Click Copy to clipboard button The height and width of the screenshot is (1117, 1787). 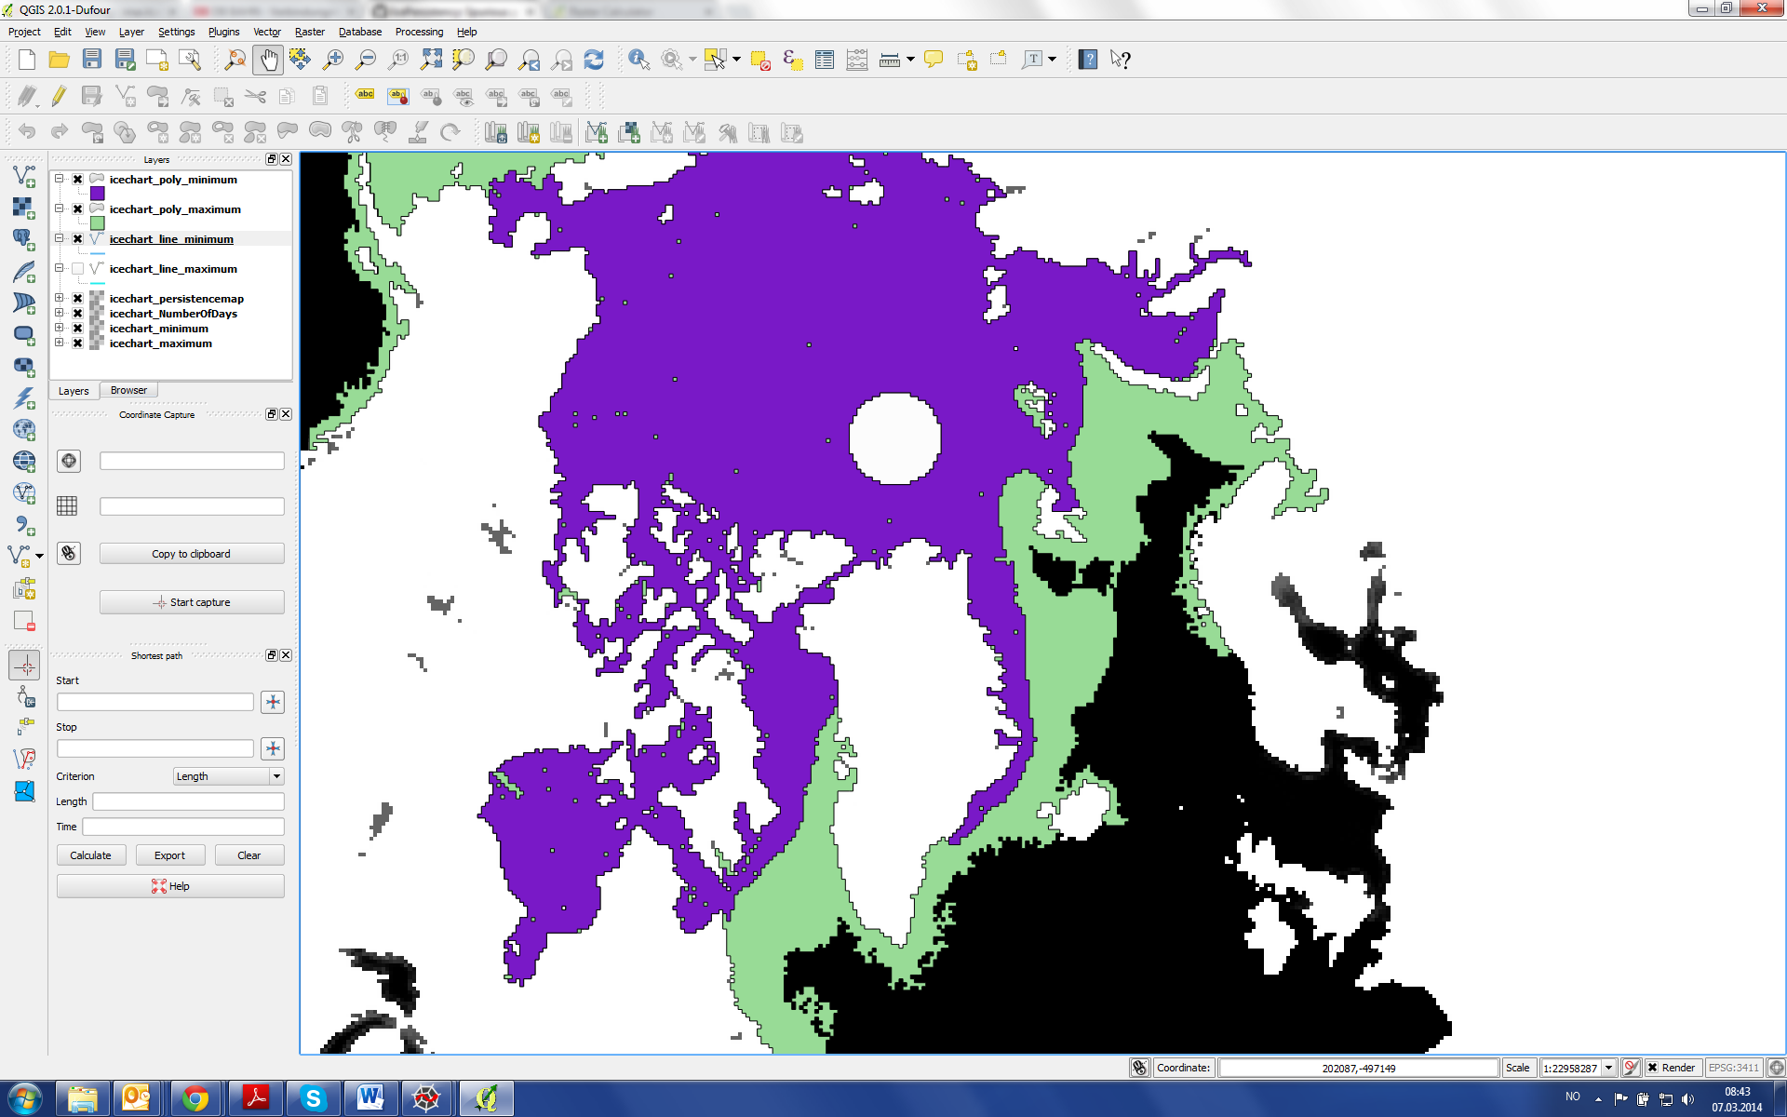[x=192, y=554]
